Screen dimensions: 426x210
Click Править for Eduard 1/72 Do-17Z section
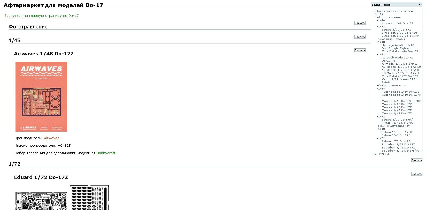click(x=417, y=174)
